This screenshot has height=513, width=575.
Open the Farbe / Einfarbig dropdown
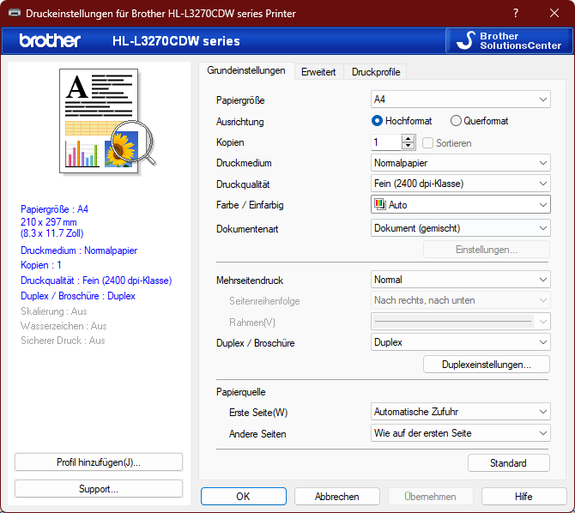click(x=460, y=205)
